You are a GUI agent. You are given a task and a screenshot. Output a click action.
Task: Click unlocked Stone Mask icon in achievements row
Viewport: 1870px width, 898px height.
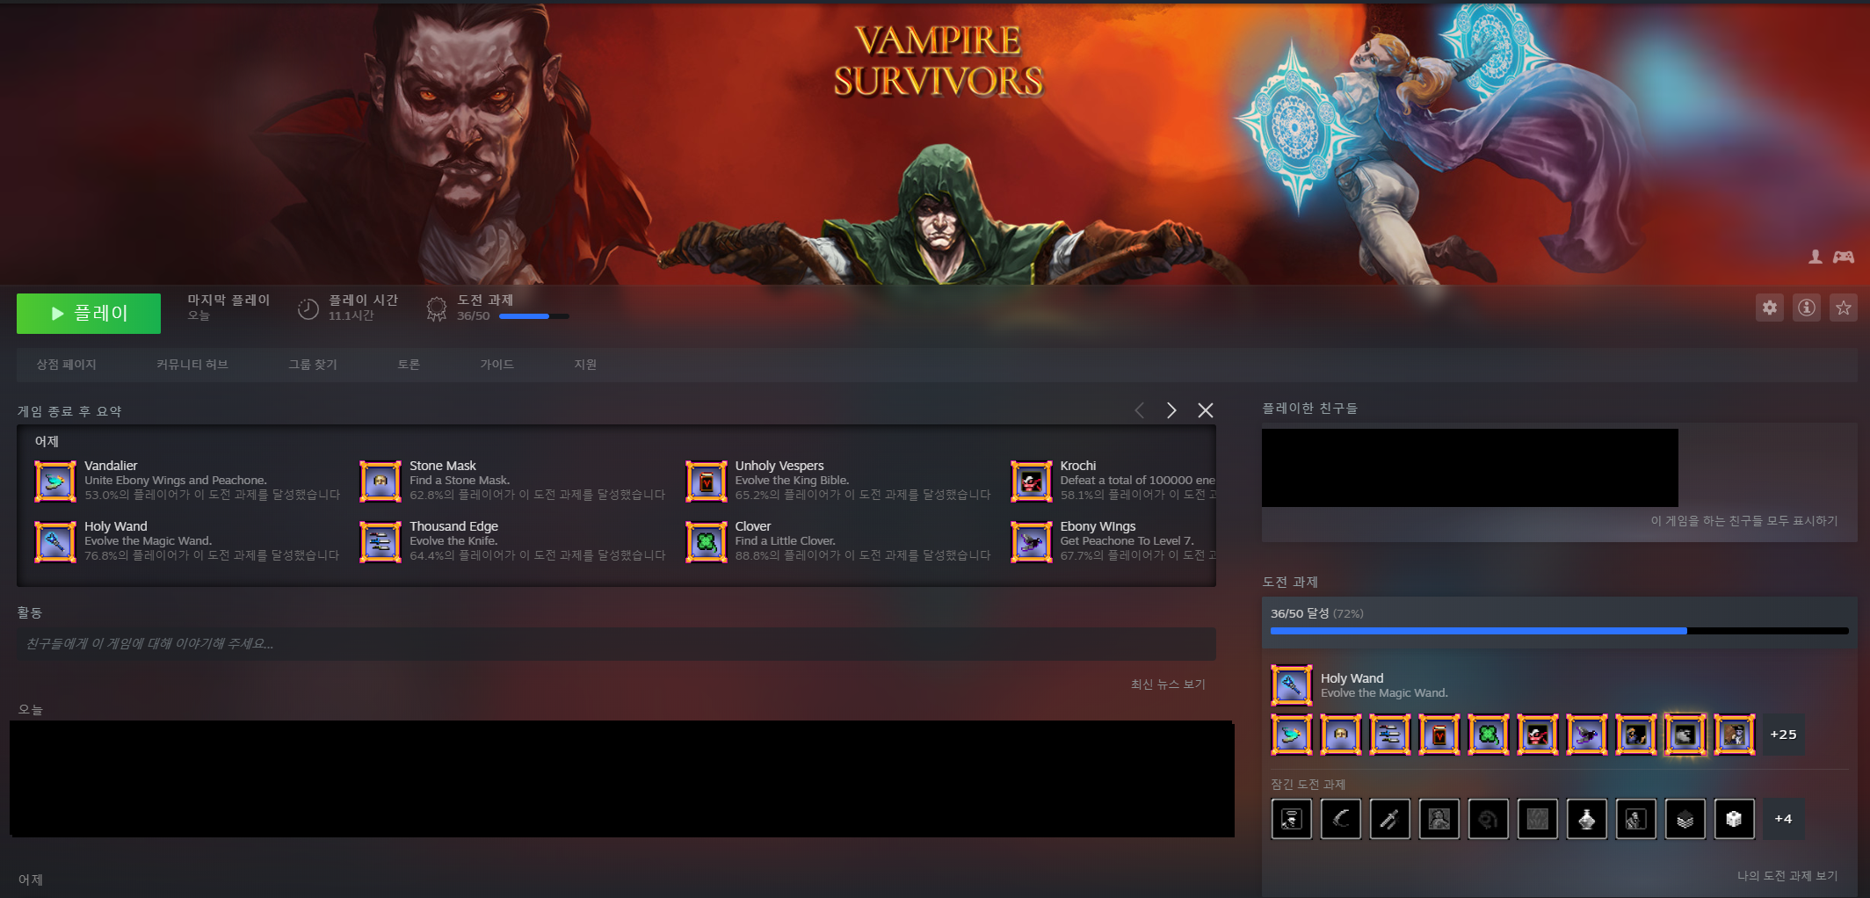[1341, 735]
